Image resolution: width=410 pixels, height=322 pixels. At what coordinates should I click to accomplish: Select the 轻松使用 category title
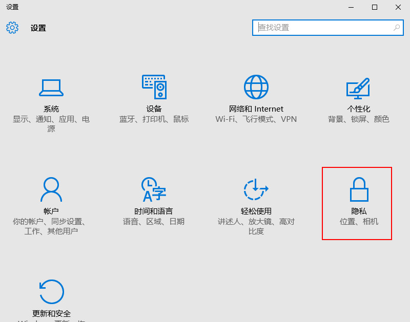pyautogui.click(x=256, y=211)
